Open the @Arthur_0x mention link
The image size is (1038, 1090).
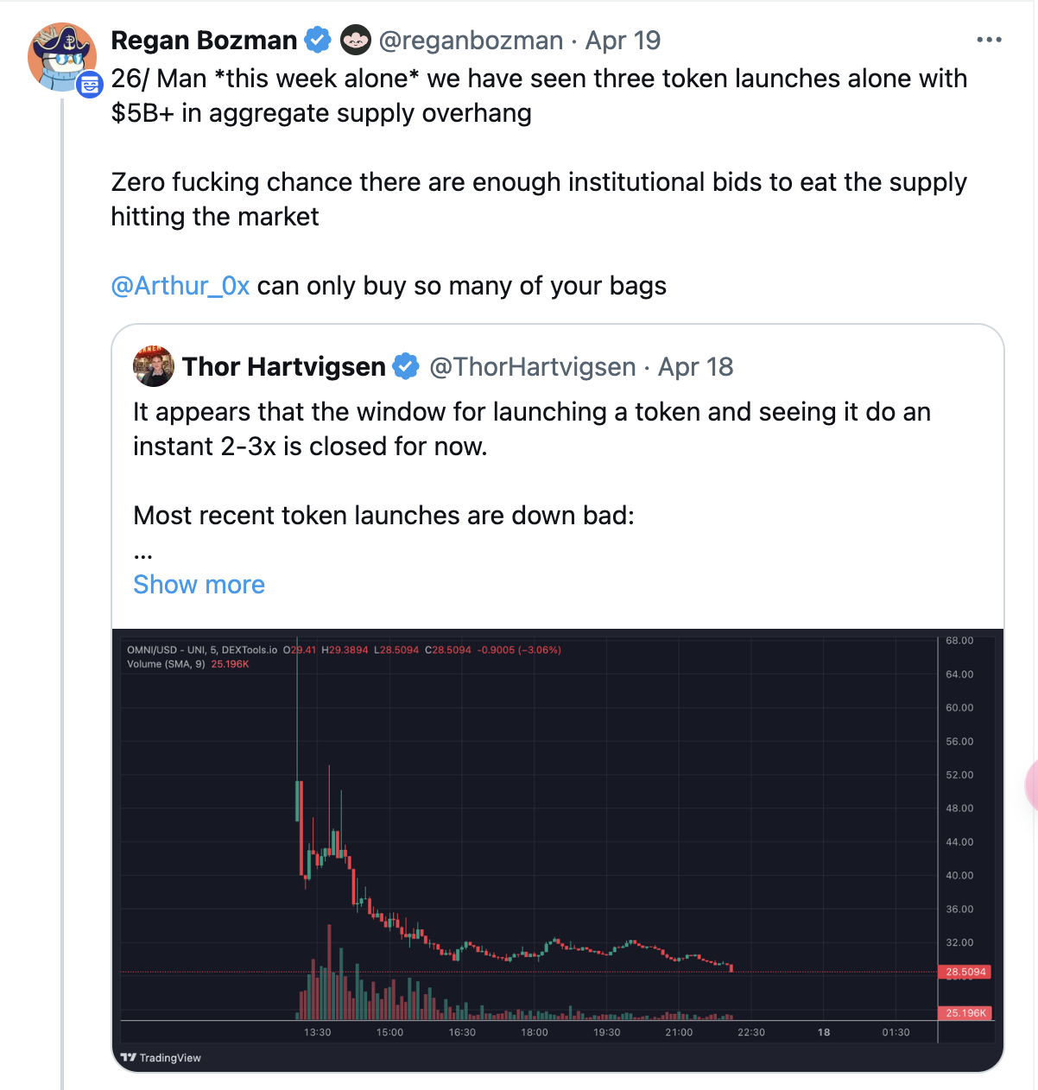(x=180, y=286)
